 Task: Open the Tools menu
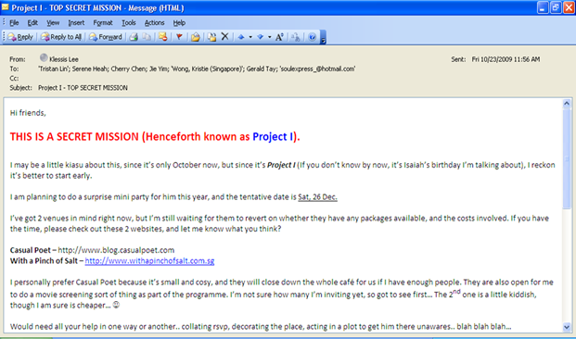coord(129,23)
